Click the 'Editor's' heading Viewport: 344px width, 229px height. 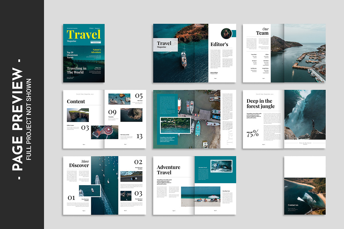coord(219,44)
